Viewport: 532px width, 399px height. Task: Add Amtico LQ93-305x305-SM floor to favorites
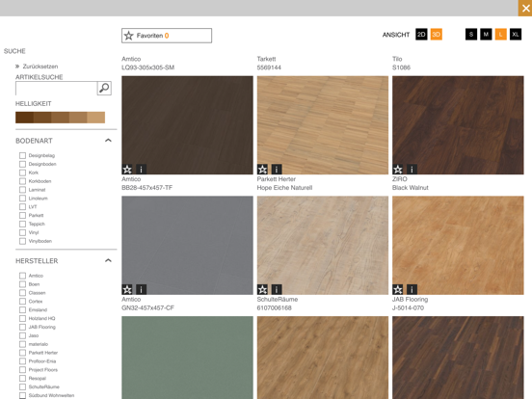click(x=127, y=169)
